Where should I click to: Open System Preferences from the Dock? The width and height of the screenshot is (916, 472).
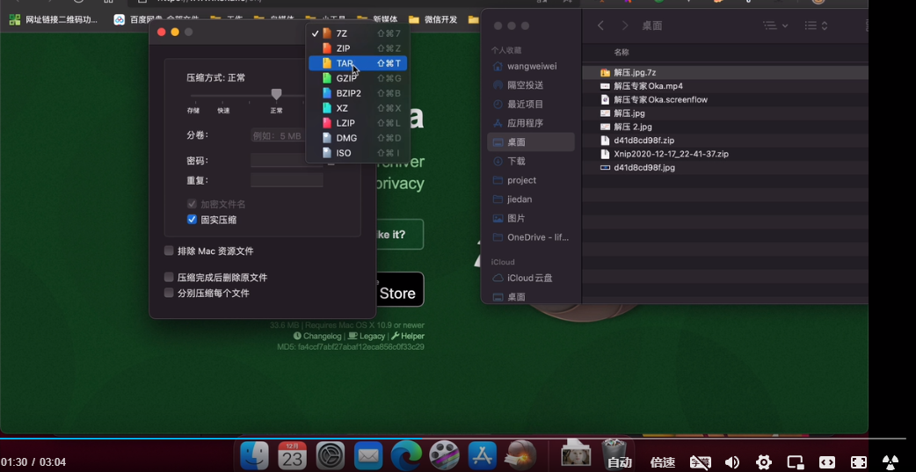point(331,455)
